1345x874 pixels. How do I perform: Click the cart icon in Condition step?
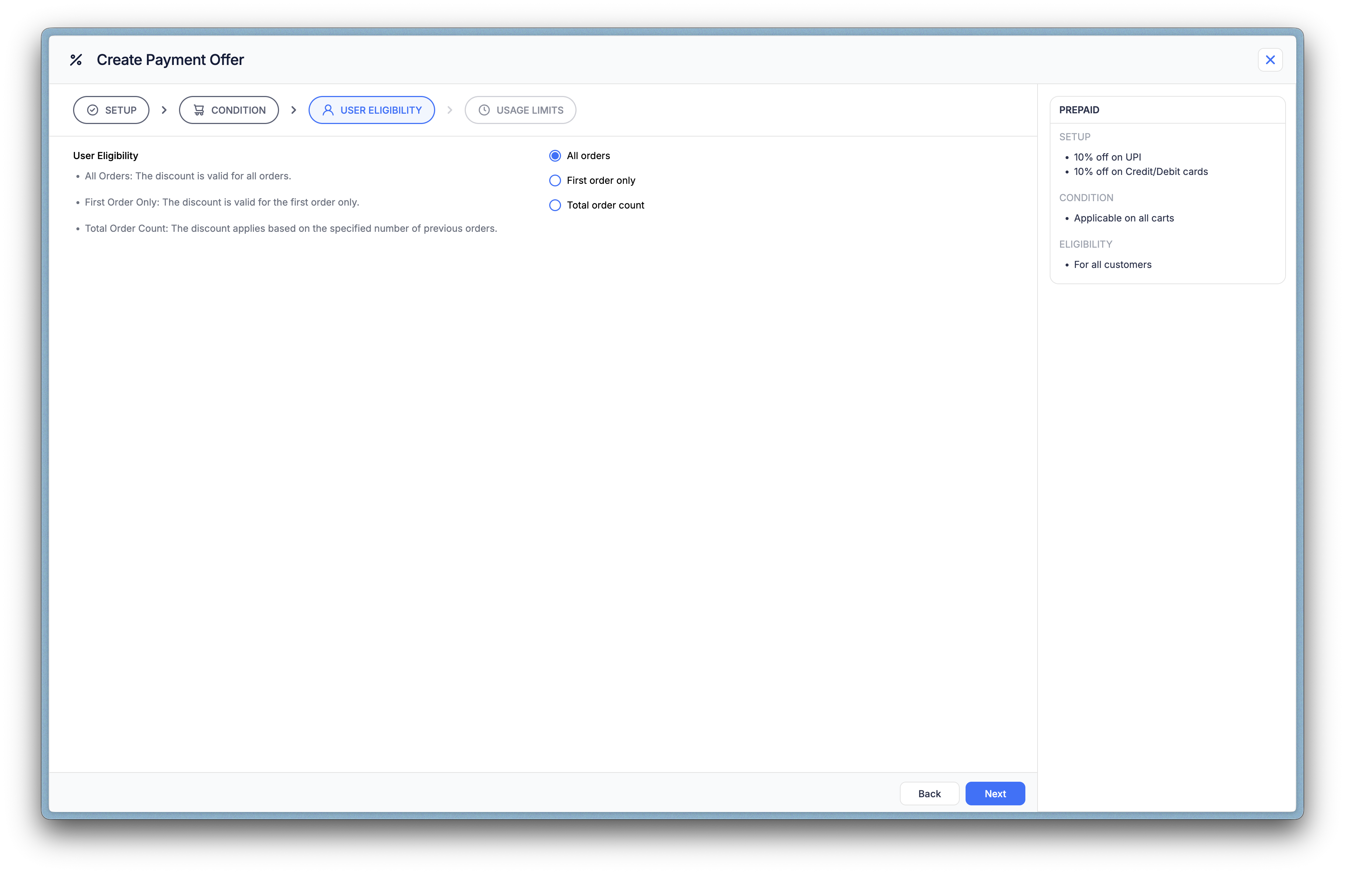coord(199,110)
